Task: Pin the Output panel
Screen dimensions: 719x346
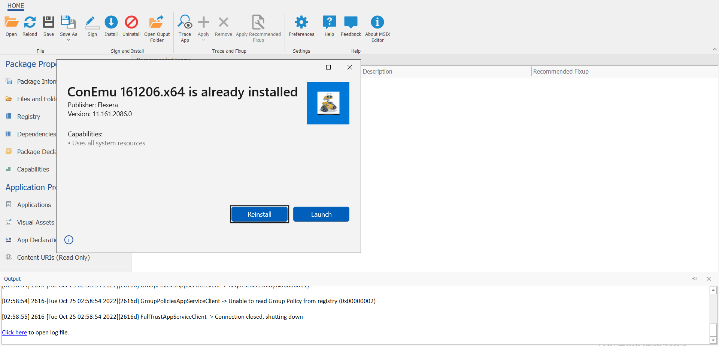Action: (x=695, y=279)
